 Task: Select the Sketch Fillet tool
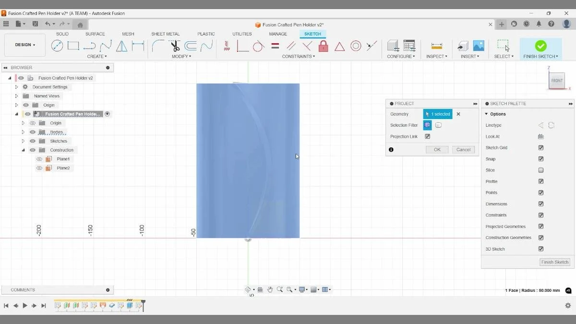point(157,46)
